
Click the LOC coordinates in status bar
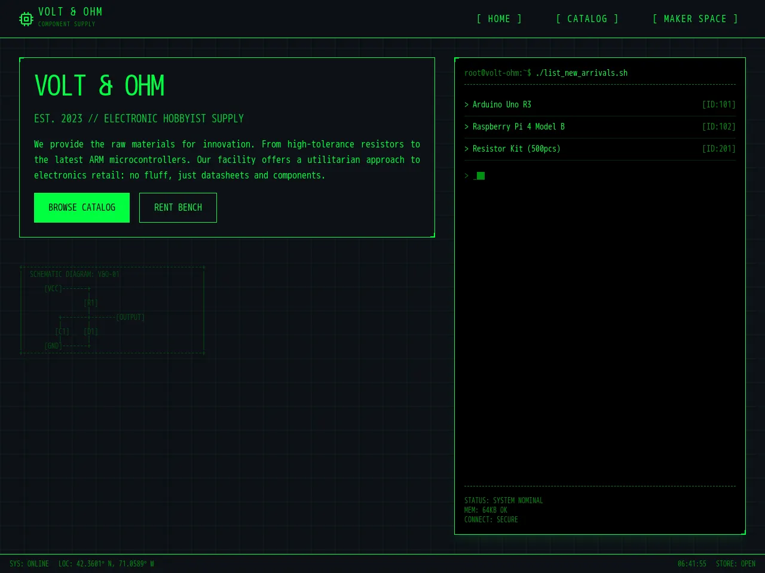tap(106, 563)
